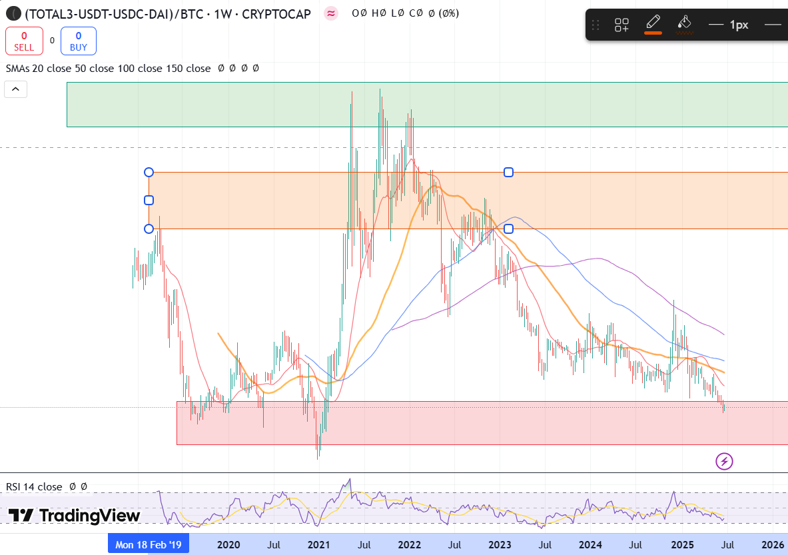Click the red SELL button
This screenshot has height=555, width=788.
pos(24,41)
